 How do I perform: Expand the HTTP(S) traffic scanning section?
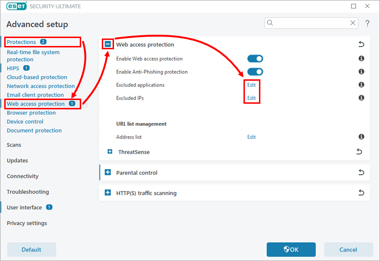point(108,193)
